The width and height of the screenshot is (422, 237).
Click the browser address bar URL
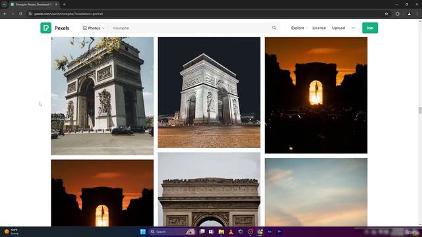point(69,14)
